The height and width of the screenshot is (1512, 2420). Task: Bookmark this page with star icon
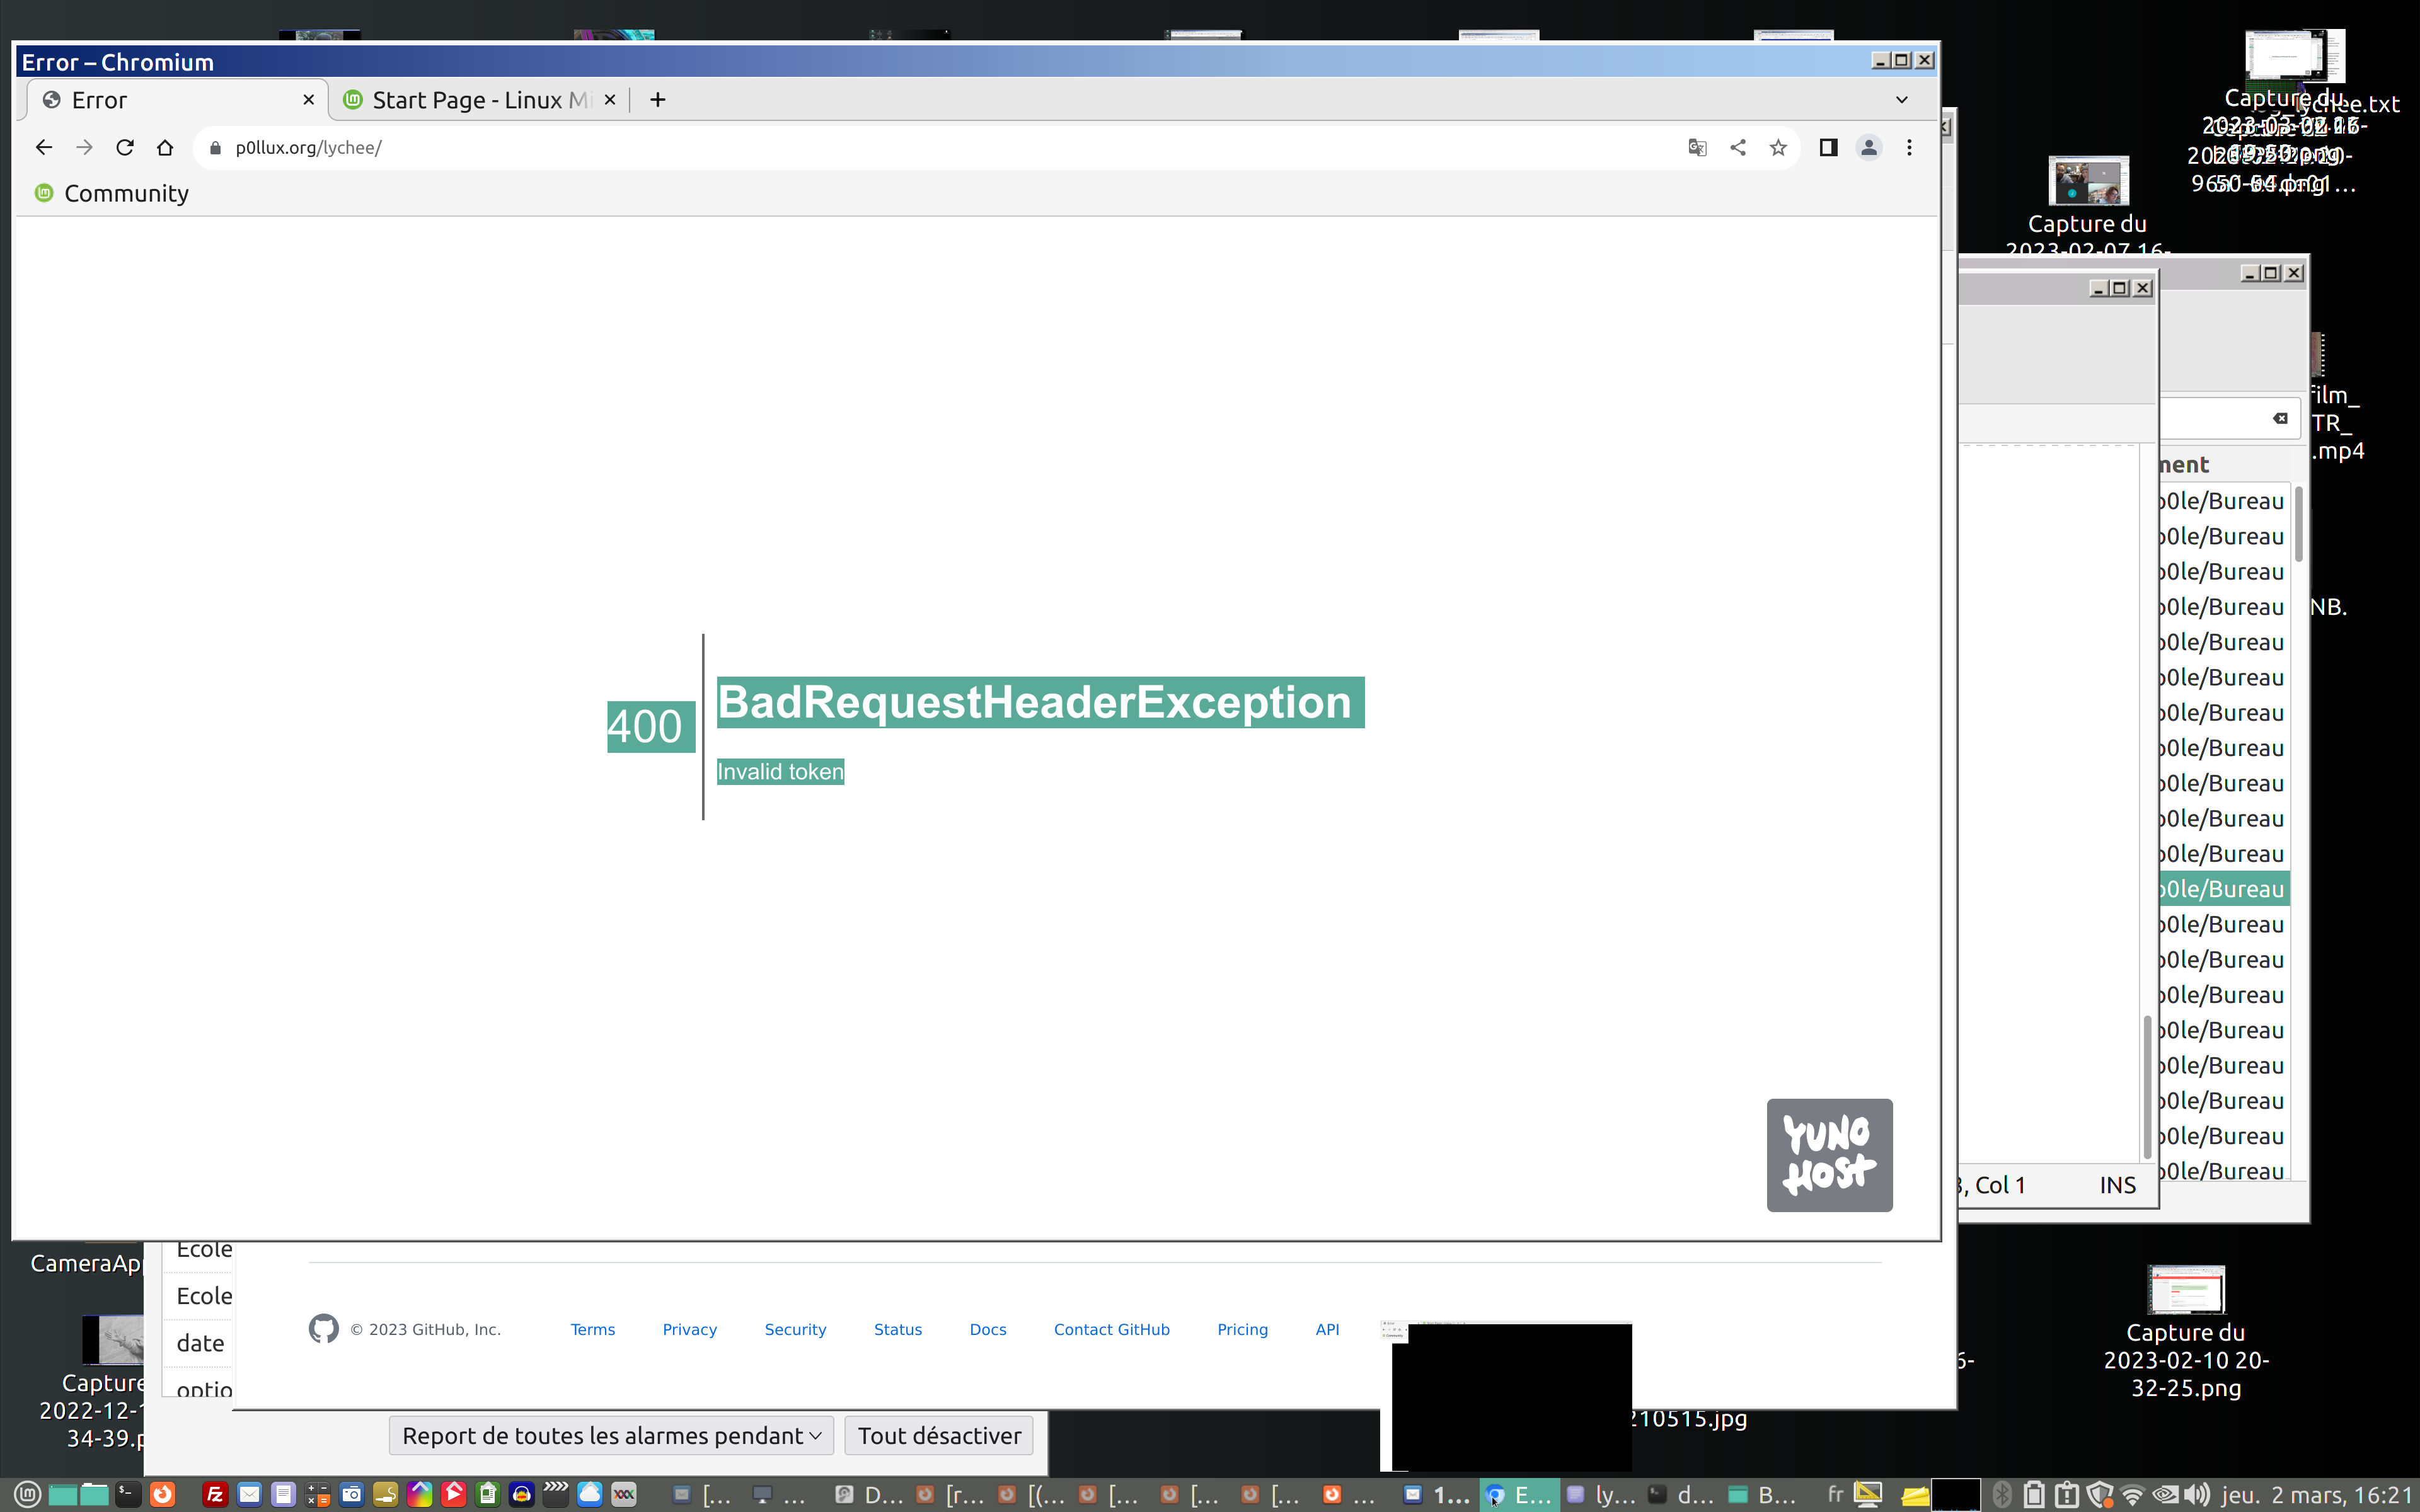click(x=1777, y=148)
